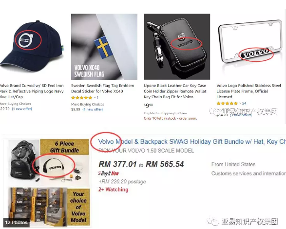Screen dimensions: 286x229
Task: Open the 54 reviews count link
Action: [244, 104]
